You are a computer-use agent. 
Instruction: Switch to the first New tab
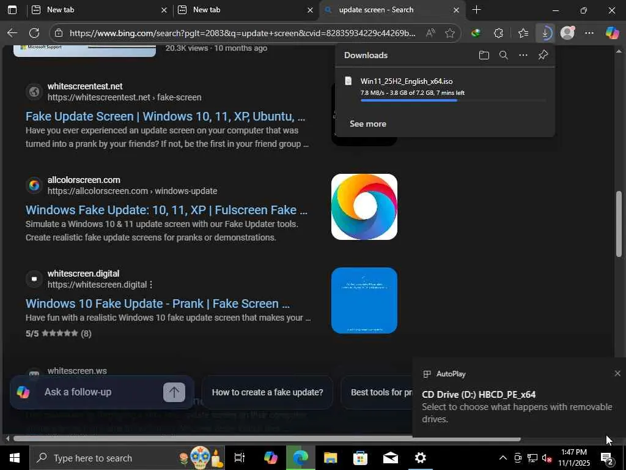tap(100, 10)
